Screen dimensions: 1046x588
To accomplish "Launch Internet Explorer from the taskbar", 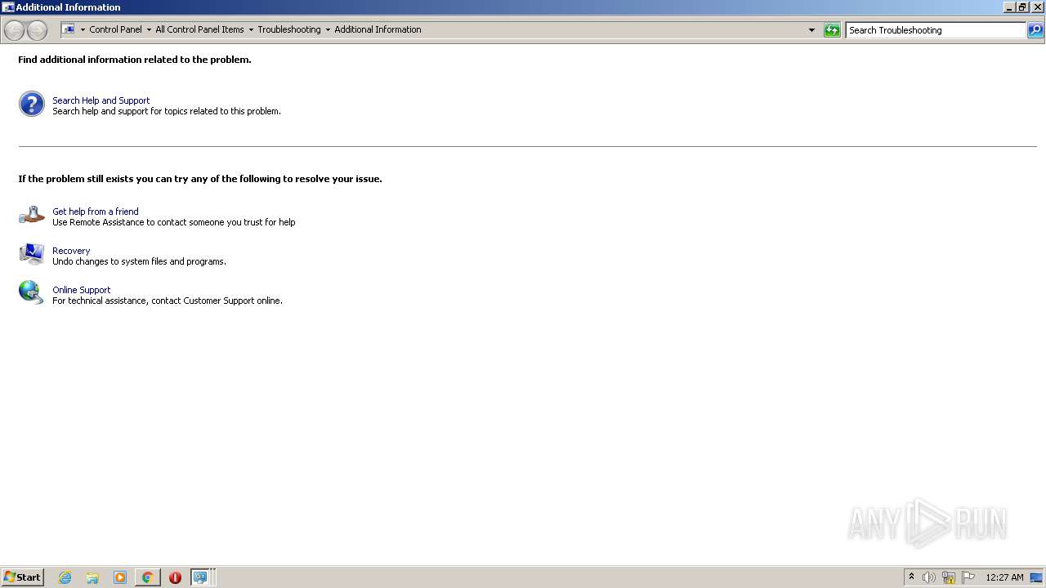I will point(65,577).
